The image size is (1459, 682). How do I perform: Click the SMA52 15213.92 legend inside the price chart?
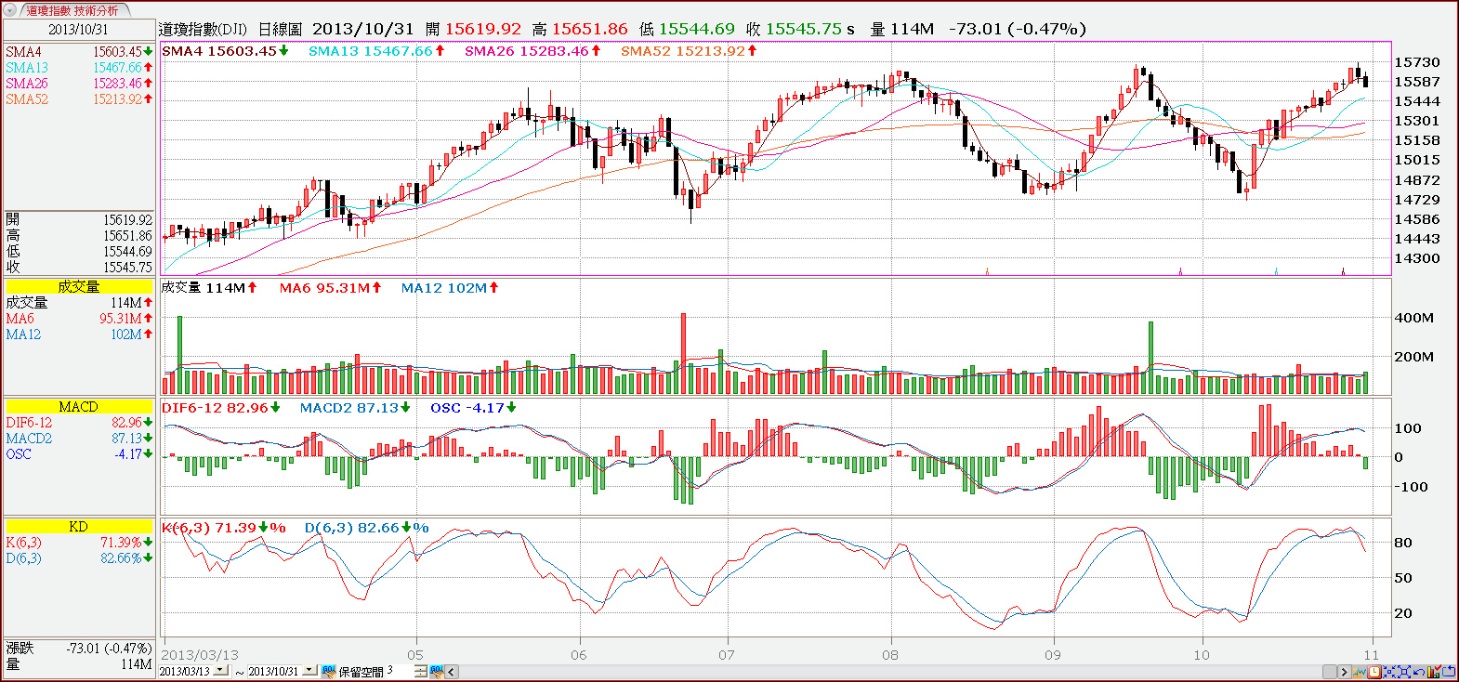click(689, 51)
